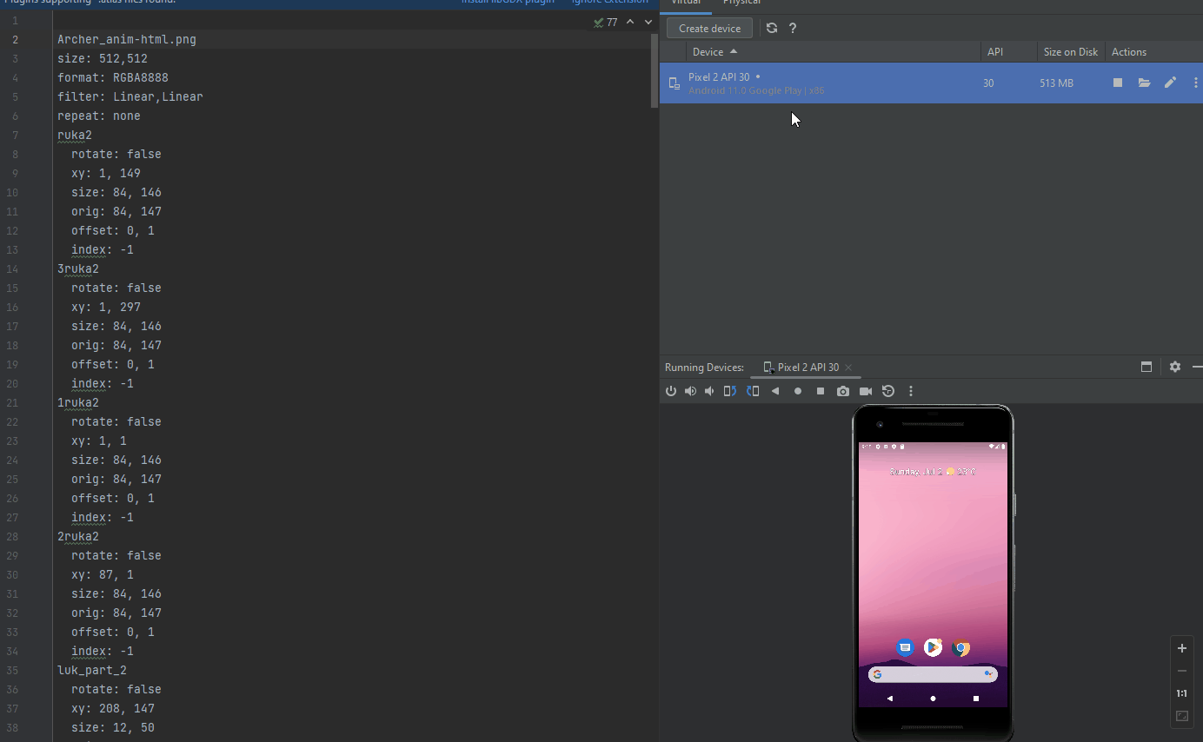Edit the Pixel 2 API 30 device
Viewport: 1203px width, 742px height.
coord(1170,83)
